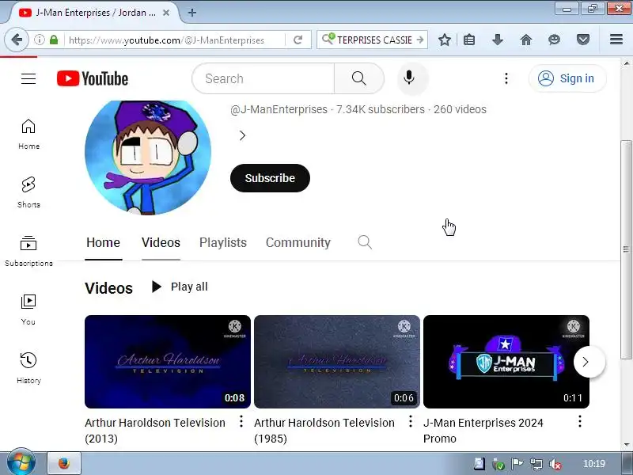Image resolution: width=633 pixels, height=475 pixels.
Task: Click the Videos section heading
Action: coord(108,288)
